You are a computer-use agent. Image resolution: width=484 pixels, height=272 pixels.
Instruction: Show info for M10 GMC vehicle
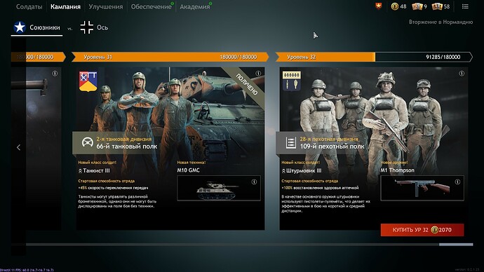(x=254, y=182)
